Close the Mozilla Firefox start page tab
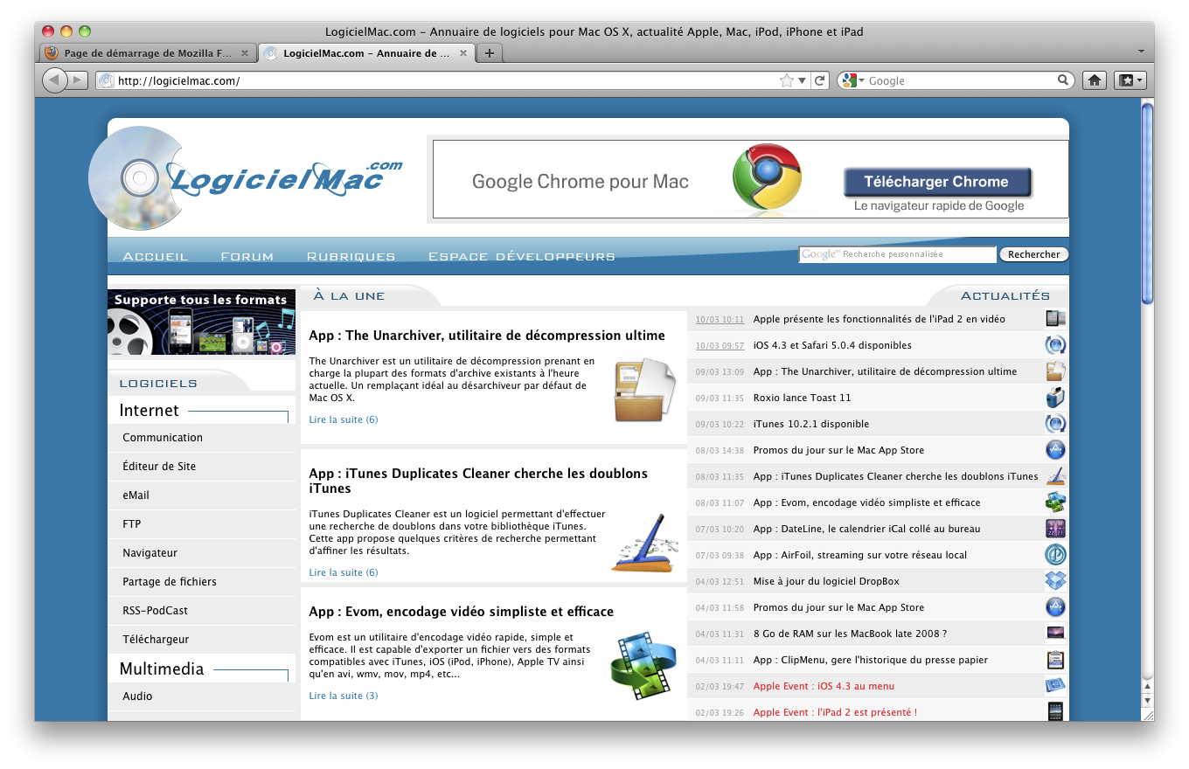 pos(245,53)
